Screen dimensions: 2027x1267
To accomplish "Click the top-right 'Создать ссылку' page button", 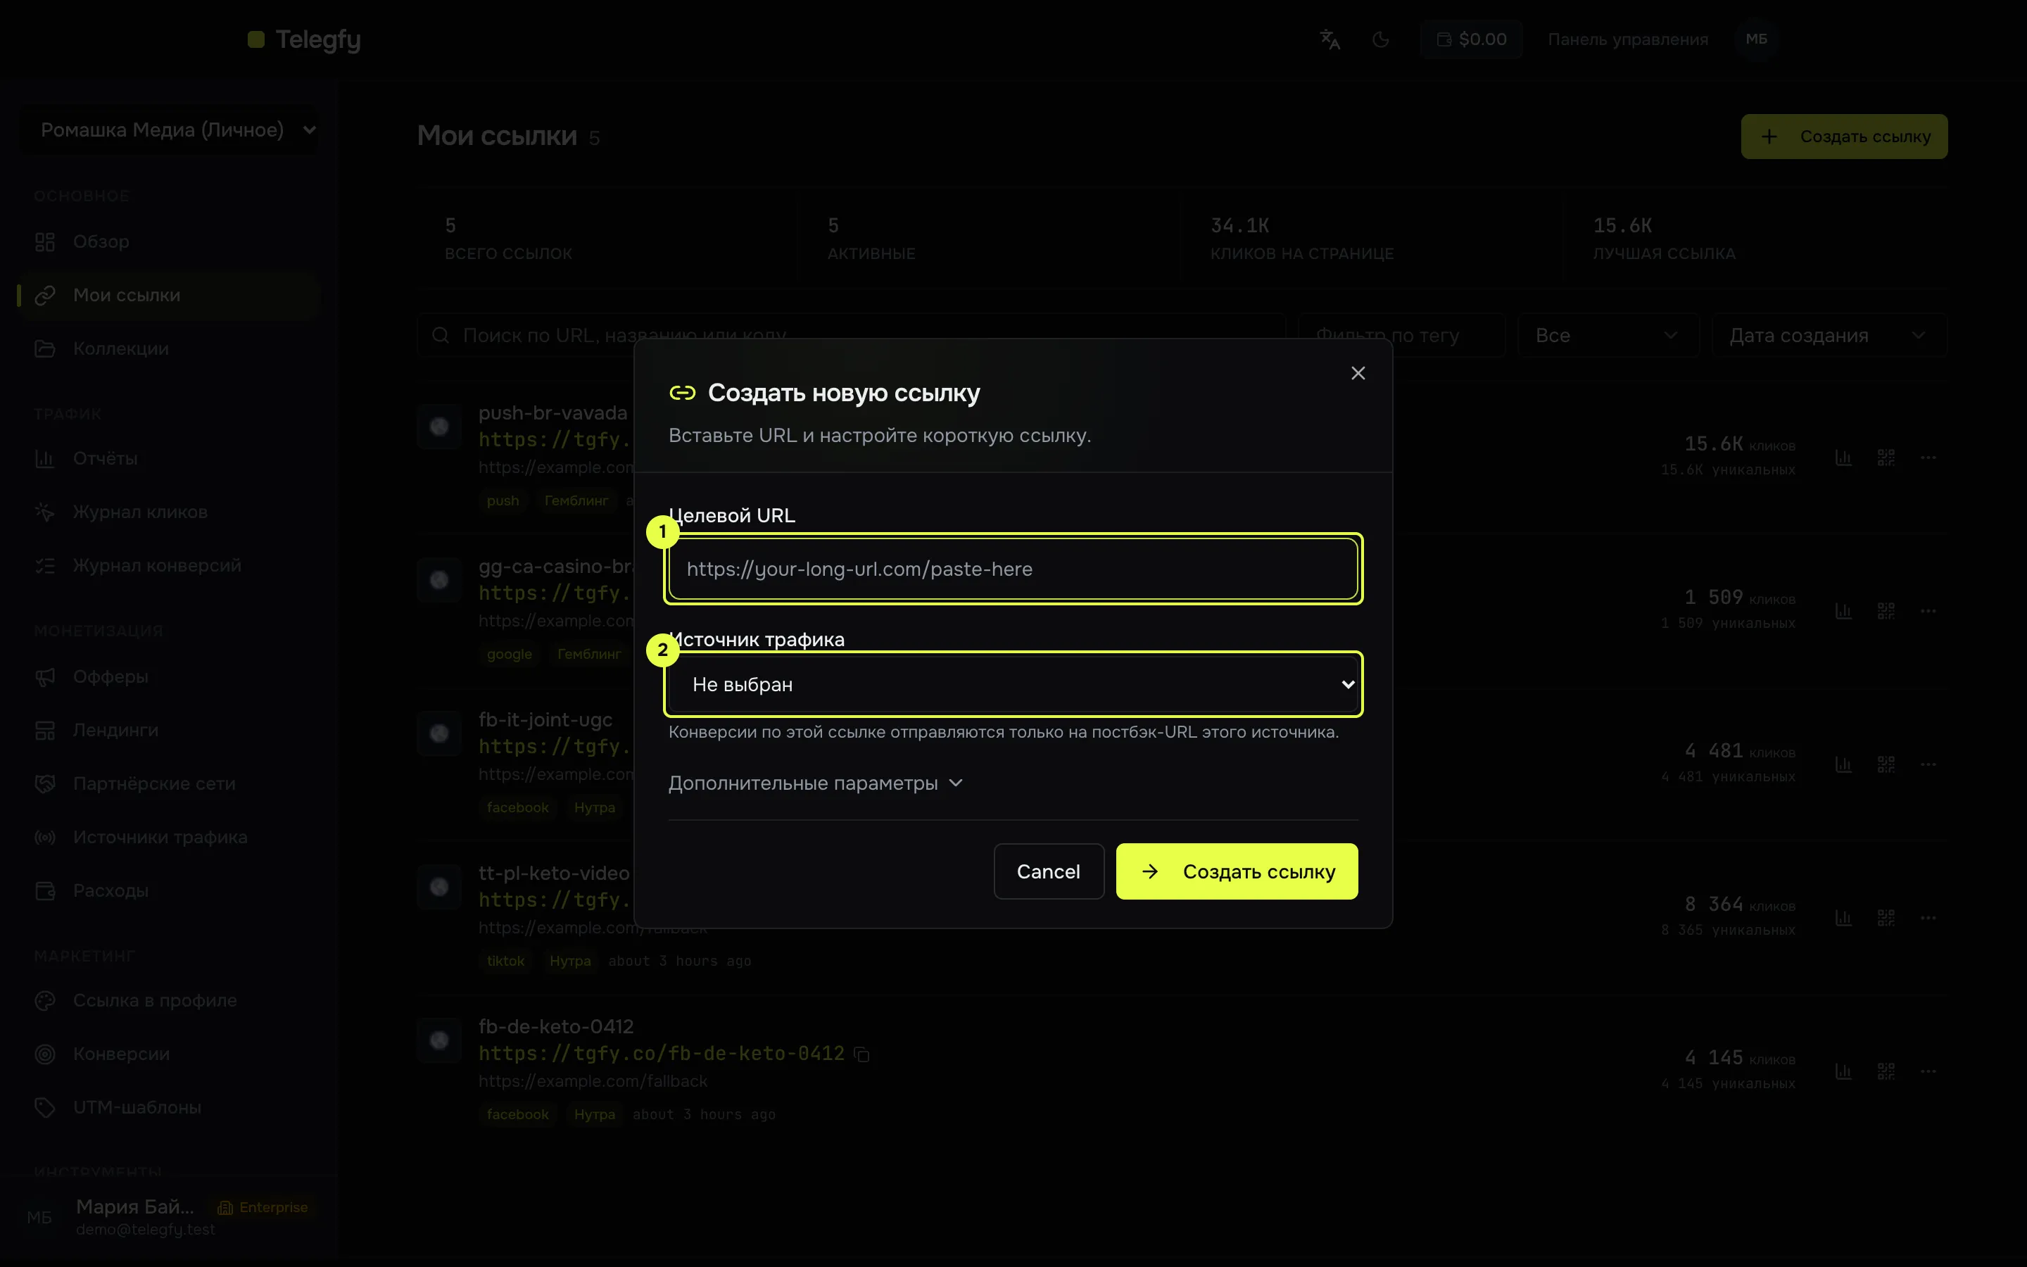I will [1843, 137].
